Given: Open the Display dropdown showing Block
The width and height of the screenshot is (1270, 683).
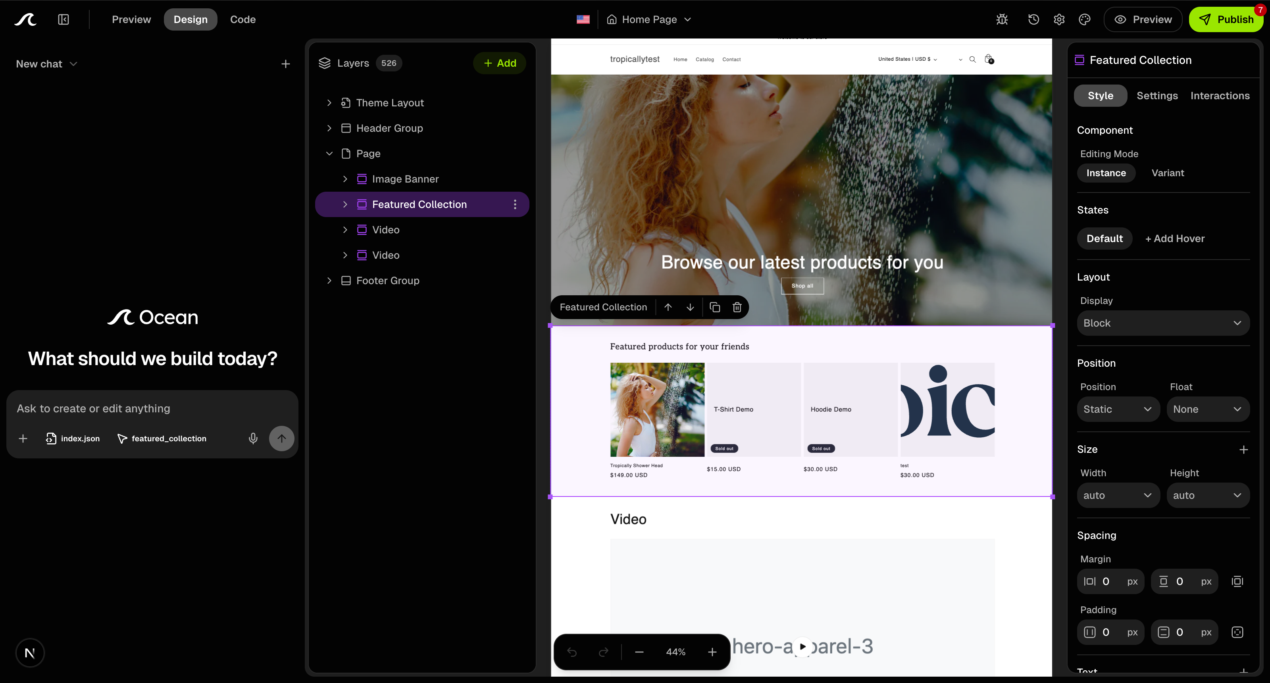Looking at the screenshot, I should pos(1163,323).
